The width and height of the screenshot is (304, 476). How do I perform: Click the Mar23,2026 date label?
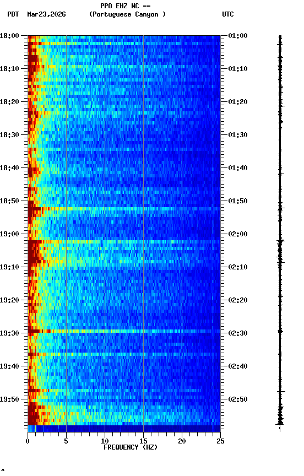(x=46, y=14)
